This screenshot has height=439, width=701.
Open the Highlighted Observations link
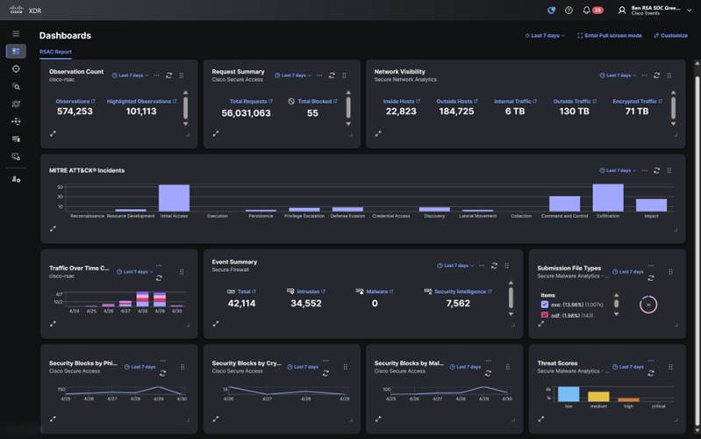point(141,101)
